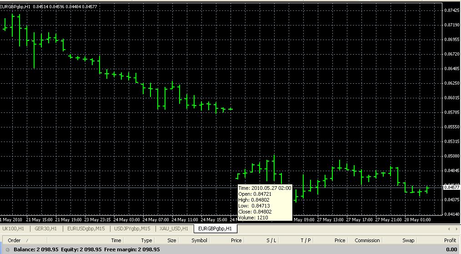This screenshot has width=461, height=254.
Task: Click the 0.86015 price scale label
Action: coord(452,98)
